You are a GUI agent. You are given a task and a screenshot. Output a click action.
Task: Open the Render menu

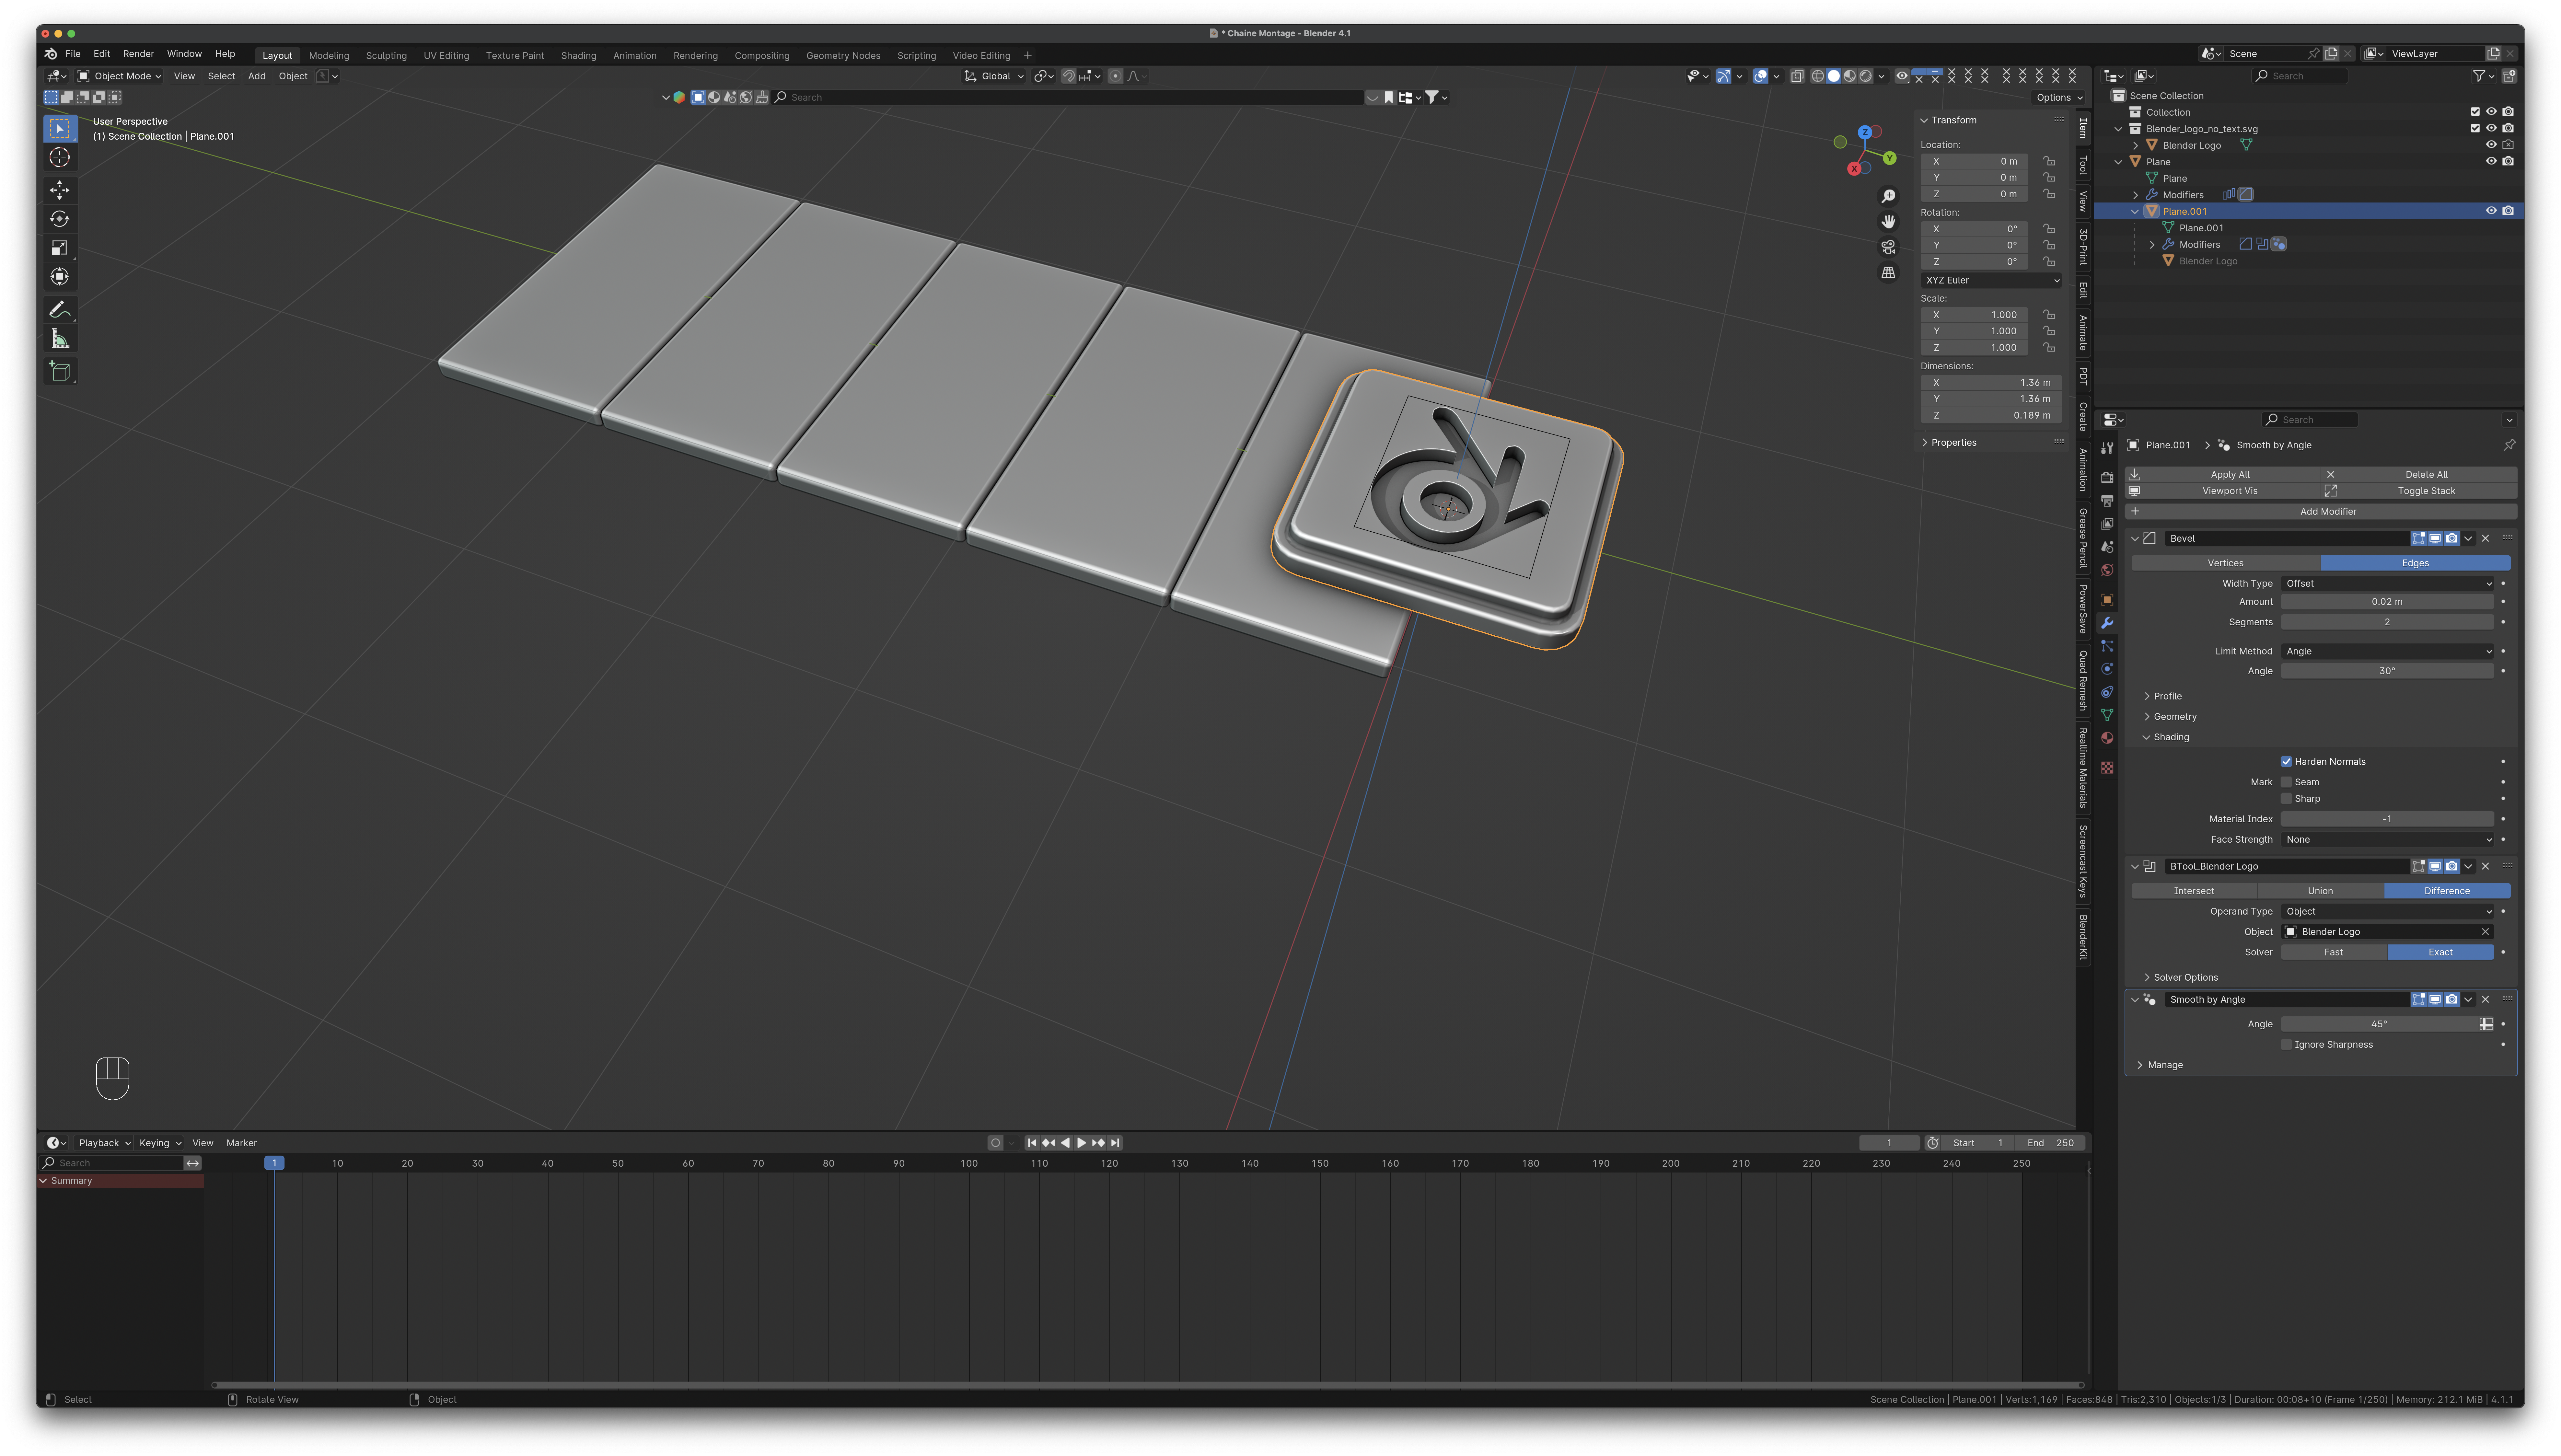(138, 54)
